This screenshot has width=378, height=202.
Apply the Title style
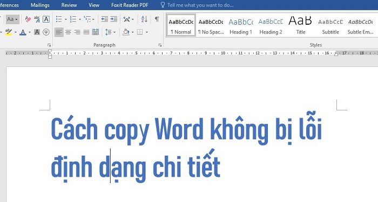click(300, 25)
